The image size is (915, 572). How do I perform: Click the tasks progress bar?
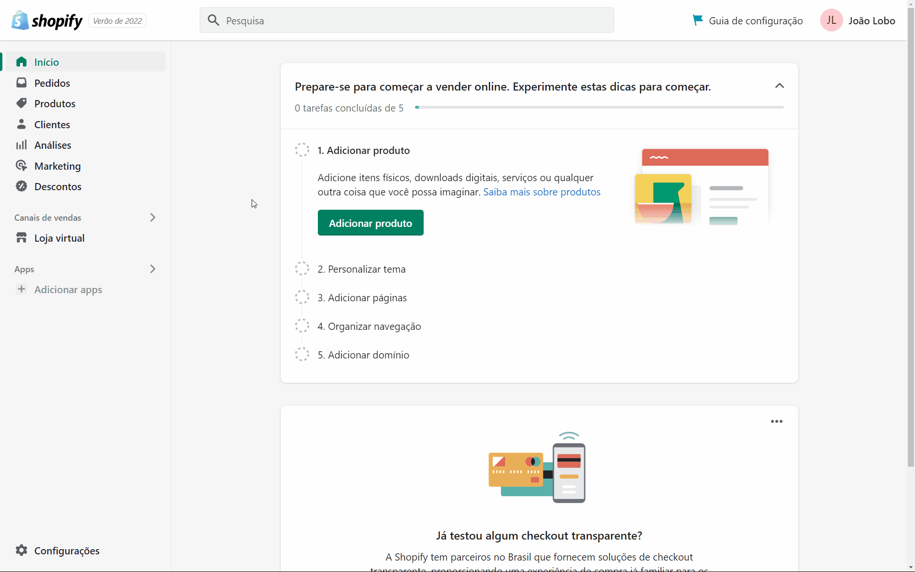599,107
